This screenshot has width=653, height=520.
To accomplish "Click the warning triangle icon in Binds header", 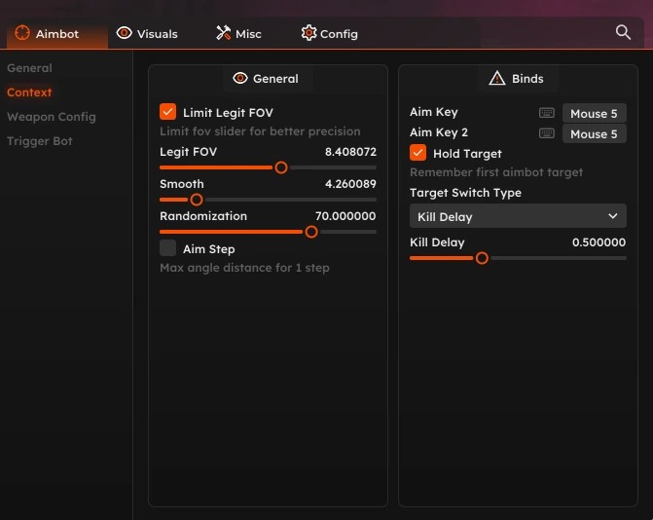I will click(497, 78).
